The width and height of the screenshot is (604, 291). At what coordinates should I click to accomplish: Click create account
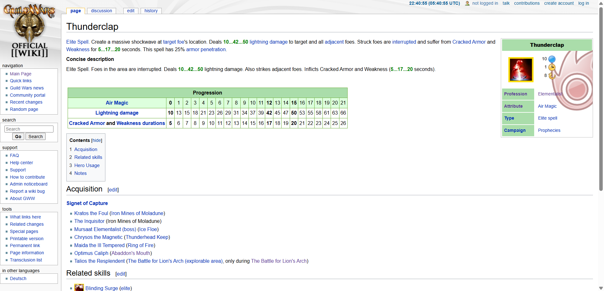point(559,3)
